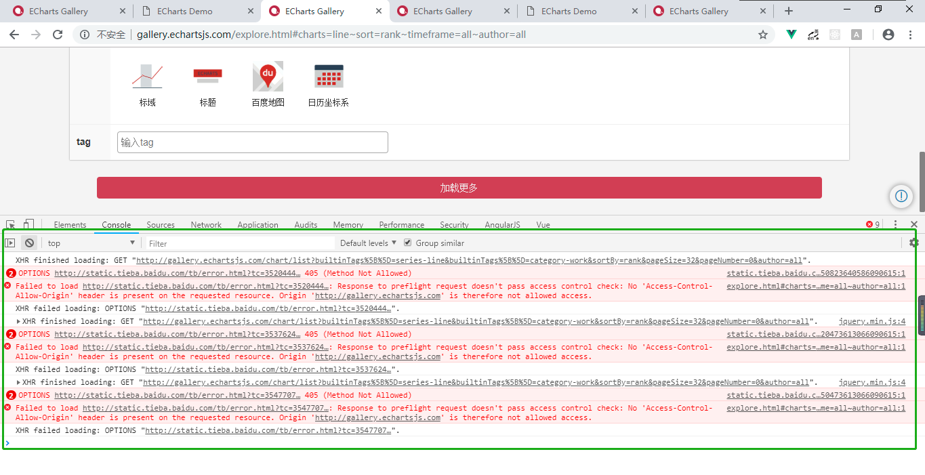Switch to the Application DevTools tab
925x475 pixels.
click(258, 225)
